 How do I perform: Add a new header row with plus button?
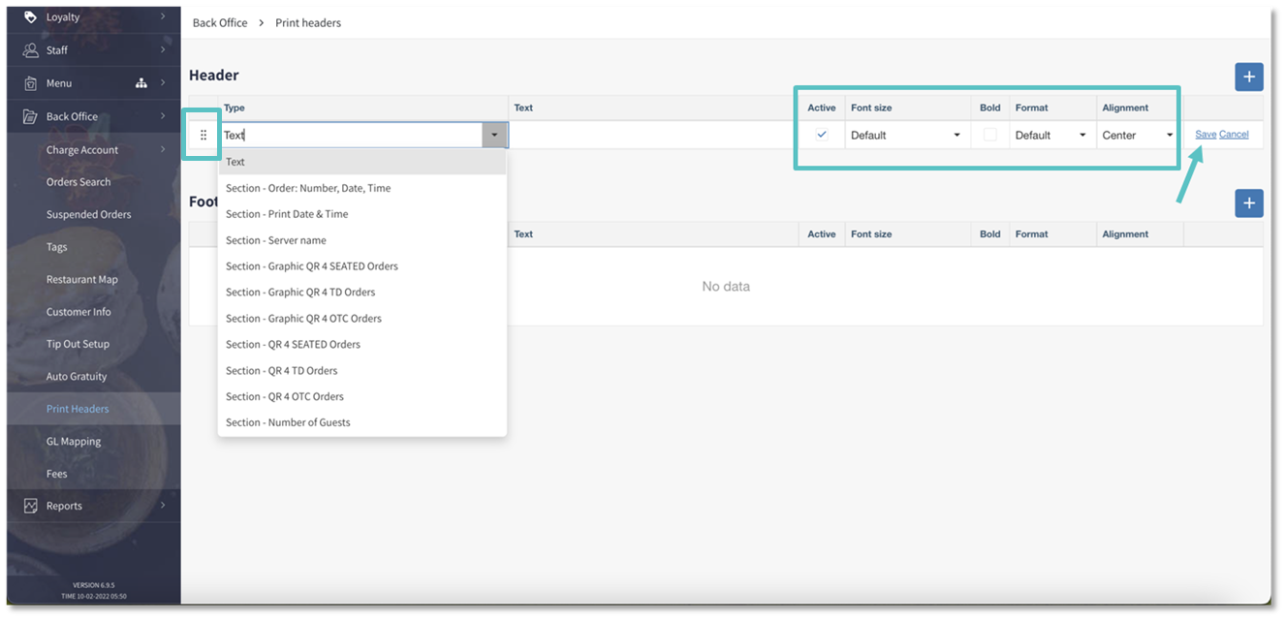pos(1248,77)
